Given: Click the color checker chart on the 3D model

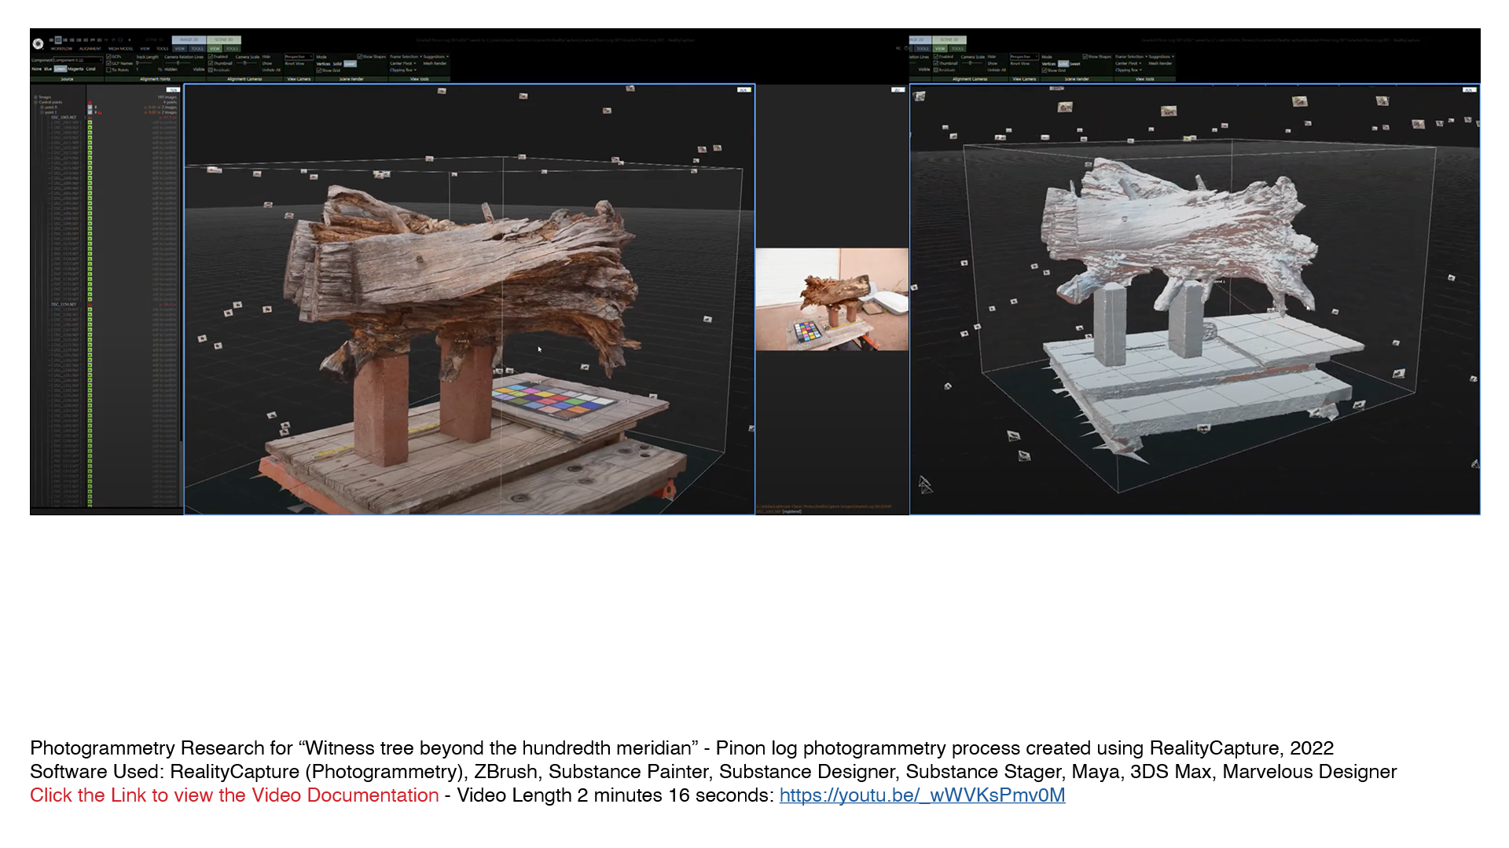Looking at the screenshot, I should point(554,400).
